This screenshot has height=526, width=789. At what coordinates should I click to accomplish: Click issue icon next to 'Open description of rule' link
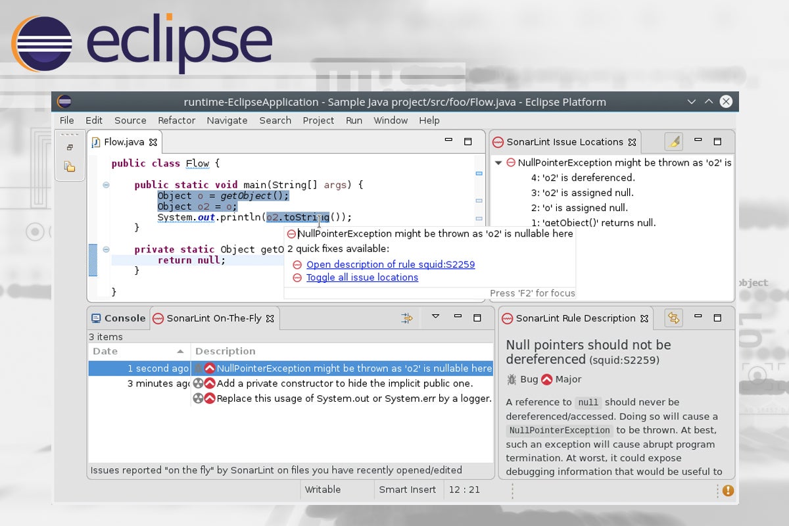pos(297,264)
